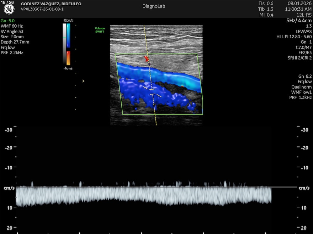
Task: Click the 18 / 26 image counter
Action: click(x=7, y=3)
